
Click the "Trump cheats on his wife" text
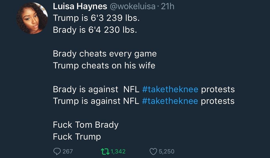[104, 66]
